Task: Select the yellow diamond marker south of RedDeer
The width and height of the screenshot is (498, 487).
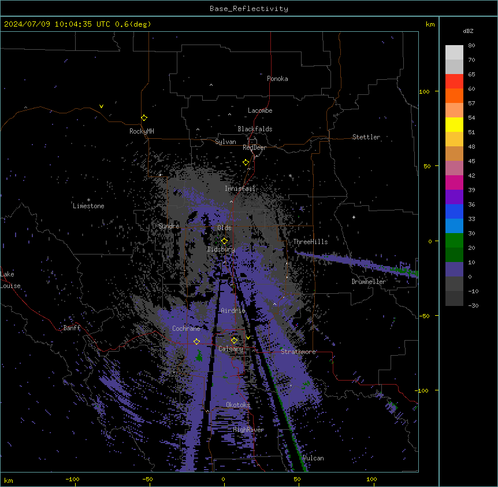Action: (x=246, y=163)
